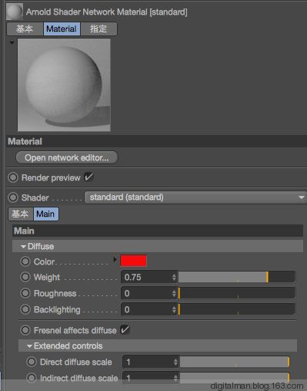
Task: Click the Weight stepper arrows
Action: [174, 277]
